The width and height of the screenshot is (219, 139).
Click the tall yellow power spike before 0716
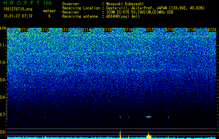click(x=120, y=134)
